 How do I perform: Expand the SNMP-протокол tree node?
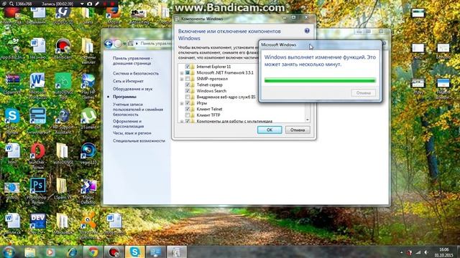(x=182, y=80)
